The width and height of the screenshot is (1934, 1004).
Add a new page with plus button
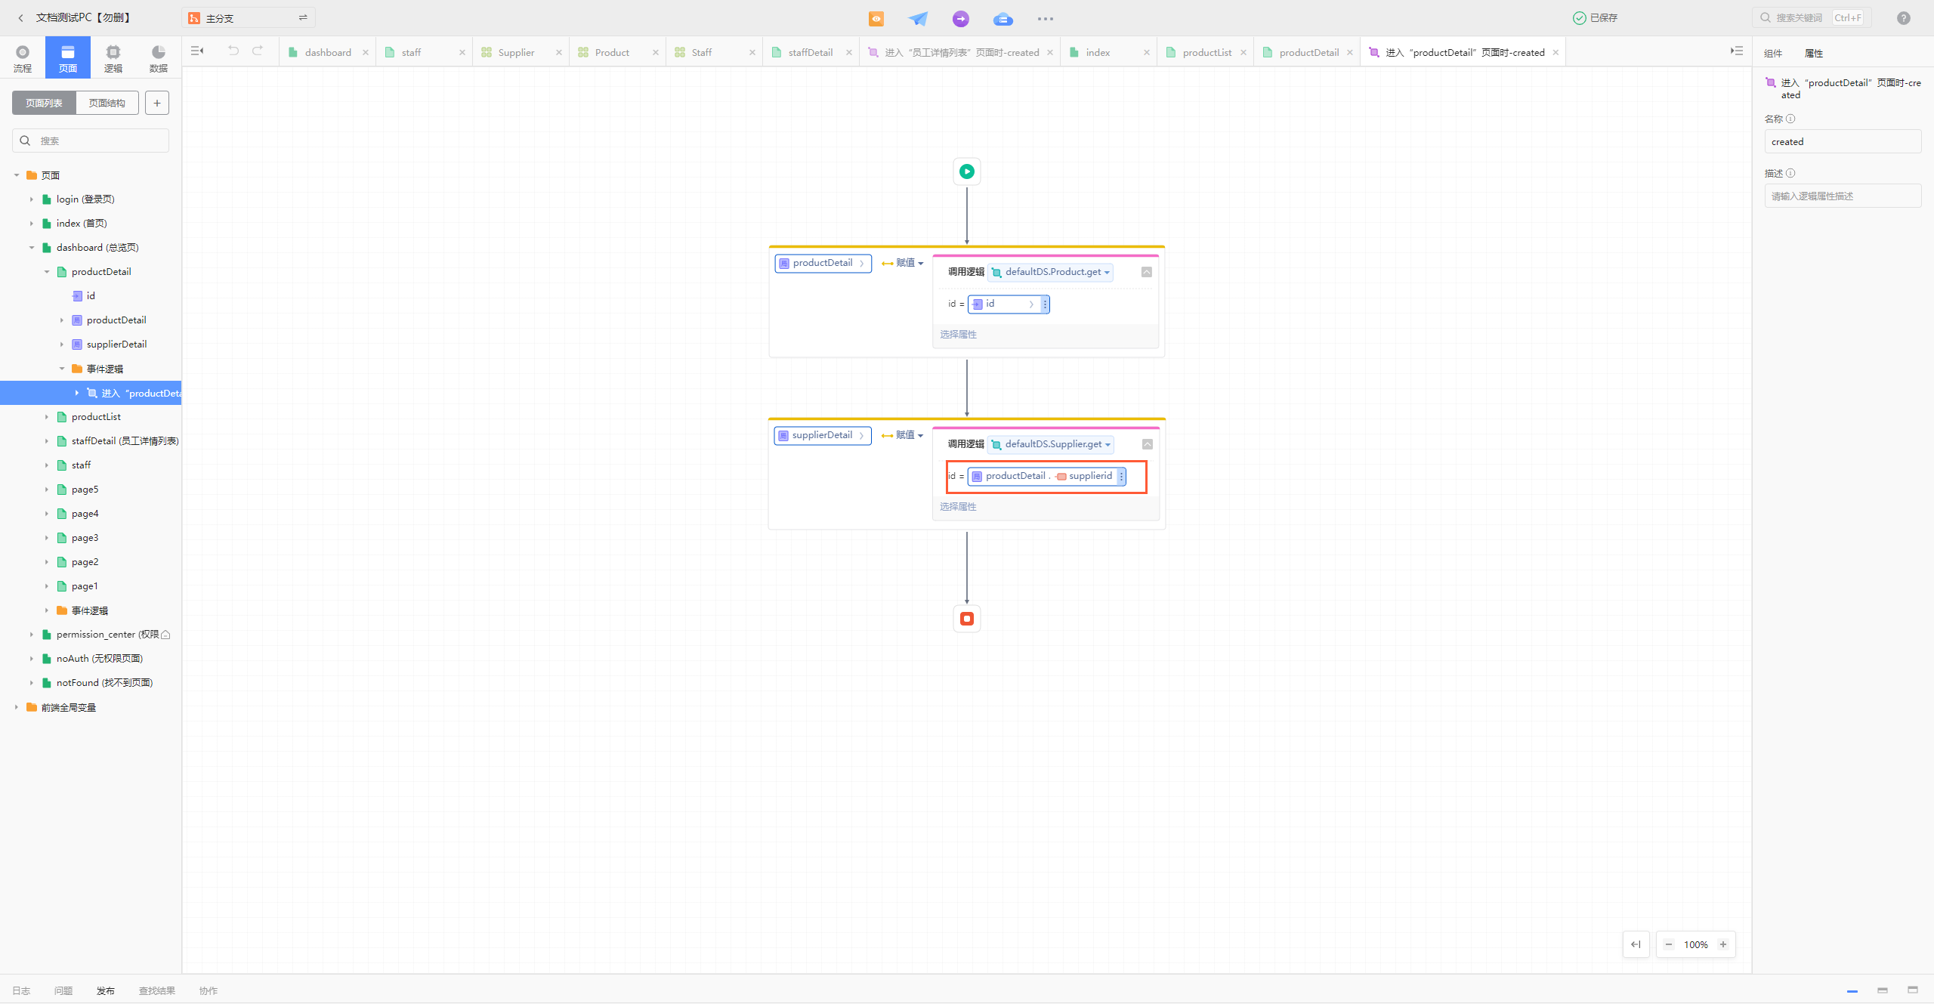[x=157, y=103]
